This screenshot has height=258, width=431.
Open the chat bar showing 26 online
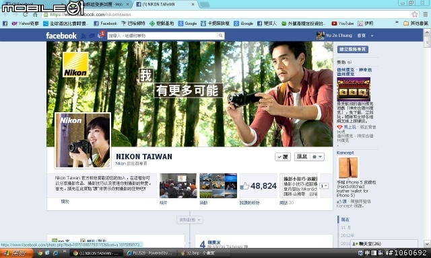pos(384,243)
